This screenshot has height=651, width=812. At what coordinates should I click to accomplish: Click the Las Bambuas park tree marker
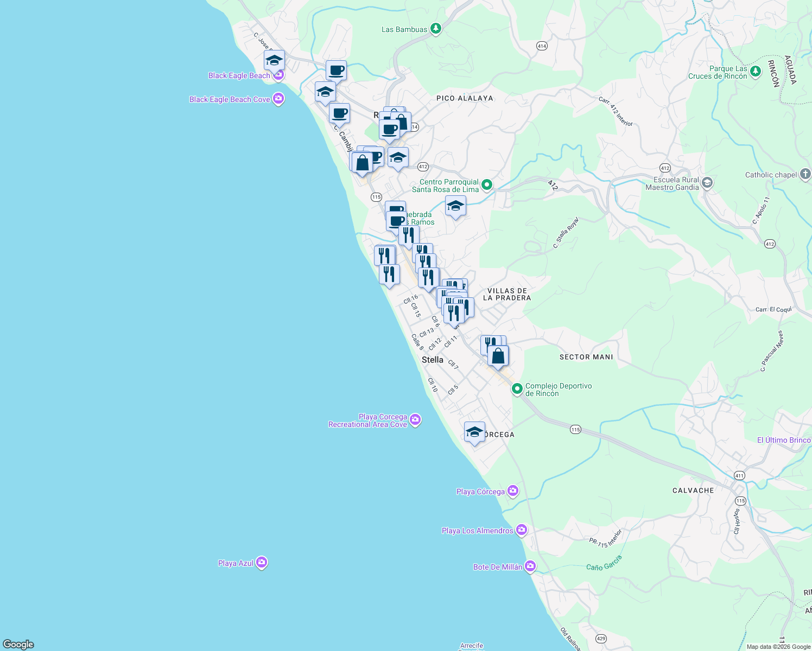click(x=435, y=28)
